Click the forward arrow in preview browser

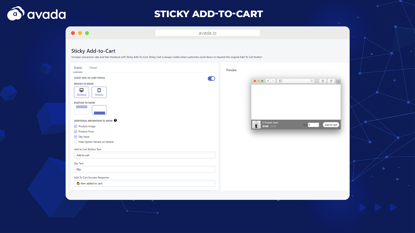[273, 81]
